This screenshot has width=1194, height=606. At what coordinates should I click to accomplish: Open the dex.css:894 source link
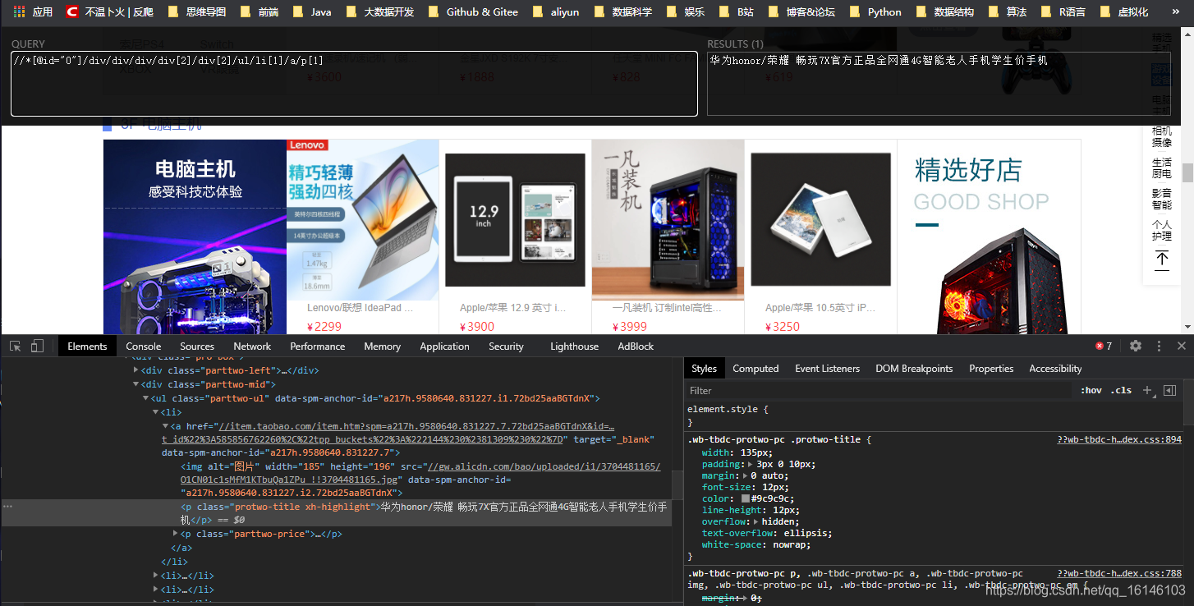point(1119,440)
